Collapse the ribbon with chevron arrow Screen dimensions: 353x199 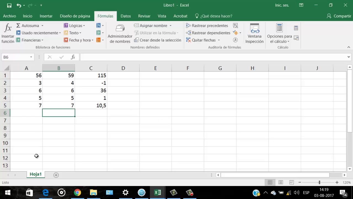(x=349, y=47)
